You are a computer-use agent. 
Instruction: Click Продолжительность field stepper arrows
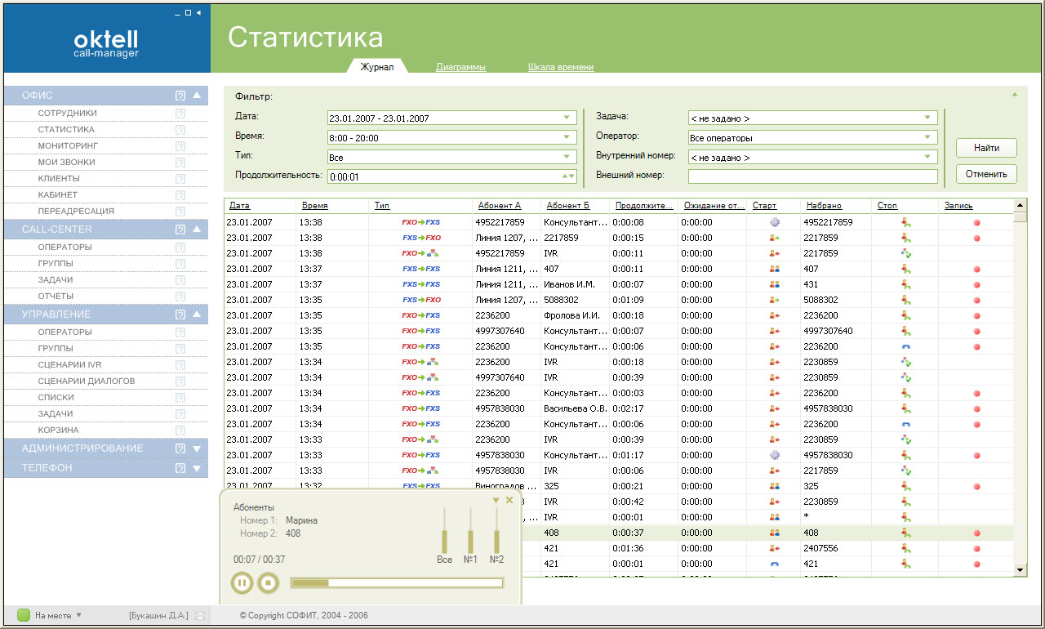tap(568, 176)
